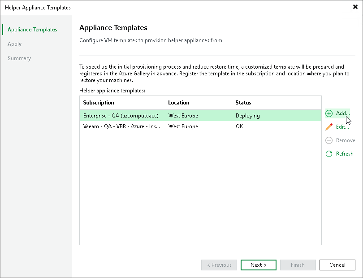Click West Europe in the Veeam row
This screenshot has width=363, height=278.
[183, 126]
